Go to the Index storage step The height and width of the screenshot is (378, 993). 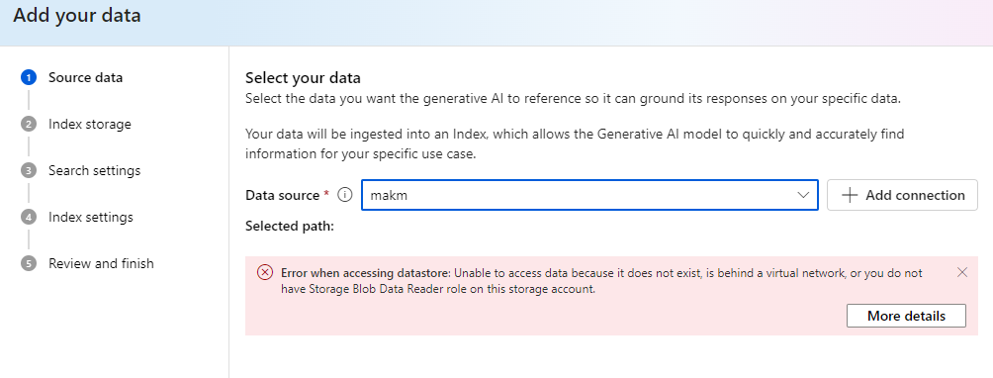point(90,124)
